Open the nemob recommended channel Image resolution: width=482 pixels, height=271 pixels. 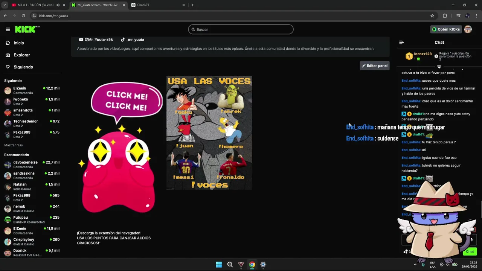tap(32, 209)
